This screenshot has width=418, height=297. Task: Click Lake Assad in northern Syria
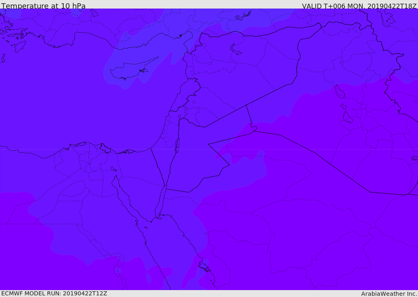pyautogui.click(x=236, y=50)
